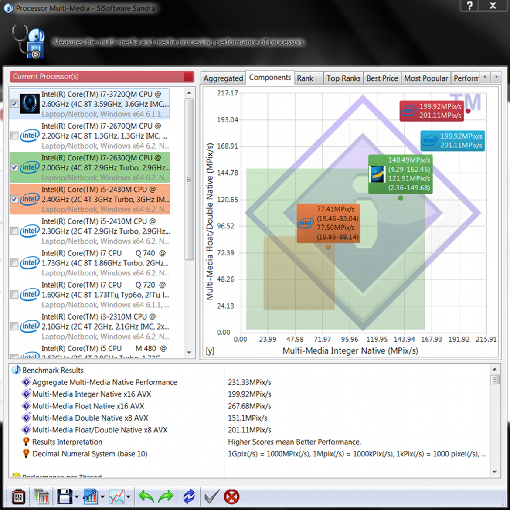510x510 pixels.
Task: Refresh the benchmark with blue arrows icon
Action: (x=189, y=496)
